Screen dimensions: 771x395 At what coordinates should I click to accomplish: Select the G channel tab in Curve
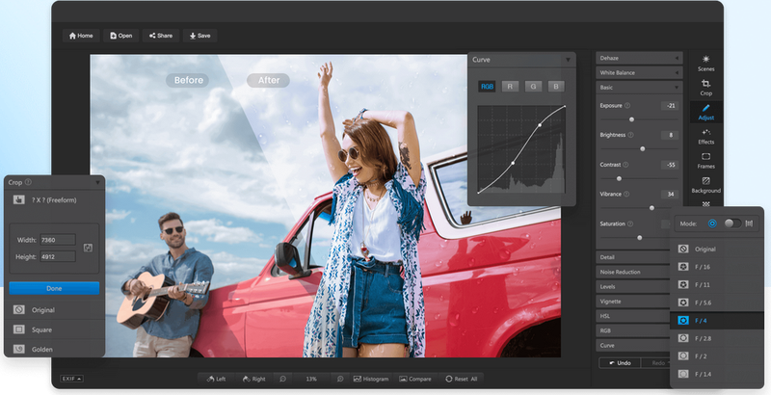(533, 87)
